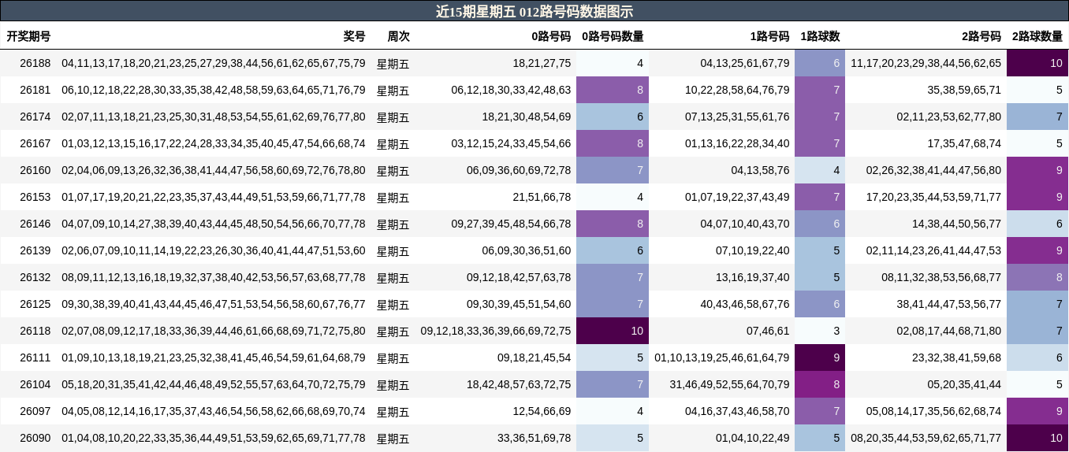1069x452 pixels.
Task: Click 0路号码 cell 06,12,18,30,33,42,48,63
Action: [511, 90]
